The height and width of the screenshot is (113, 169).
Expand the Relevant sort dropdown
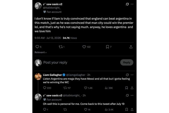pos(41,52)
